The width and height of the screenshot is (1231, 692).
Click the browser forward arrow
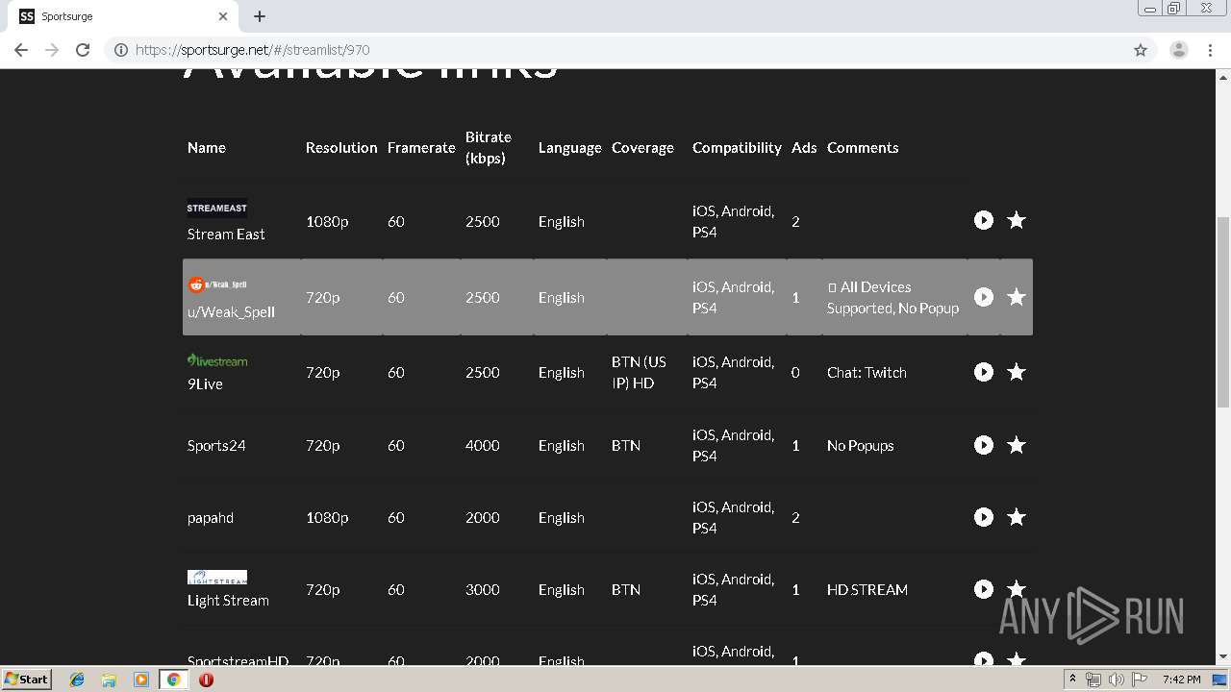[52, 50]
